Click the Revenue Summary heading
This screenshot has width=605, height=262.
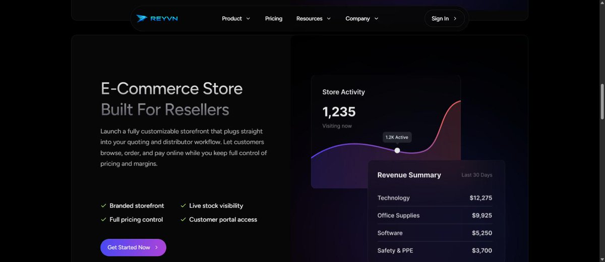(409, 175)
